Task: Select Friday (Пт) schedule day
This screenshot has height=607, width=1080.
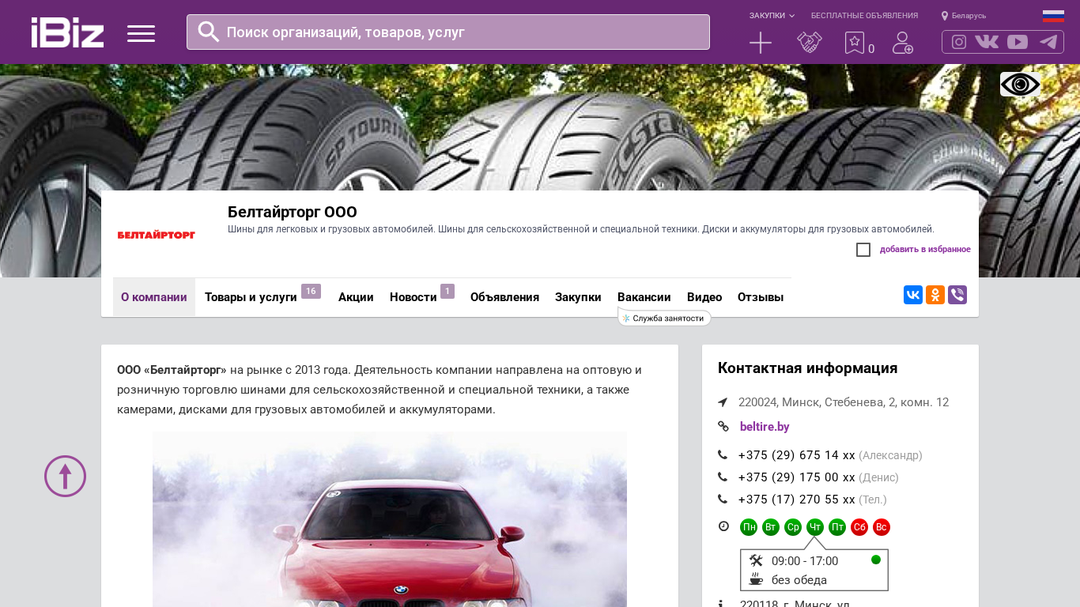Action: [x=837, y=527]
